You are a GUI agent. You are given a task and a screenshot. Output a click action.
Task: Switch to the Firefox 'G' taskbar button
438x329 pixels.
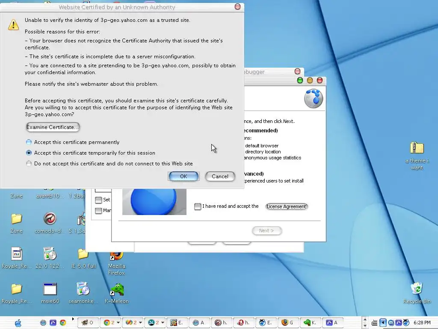288,323
